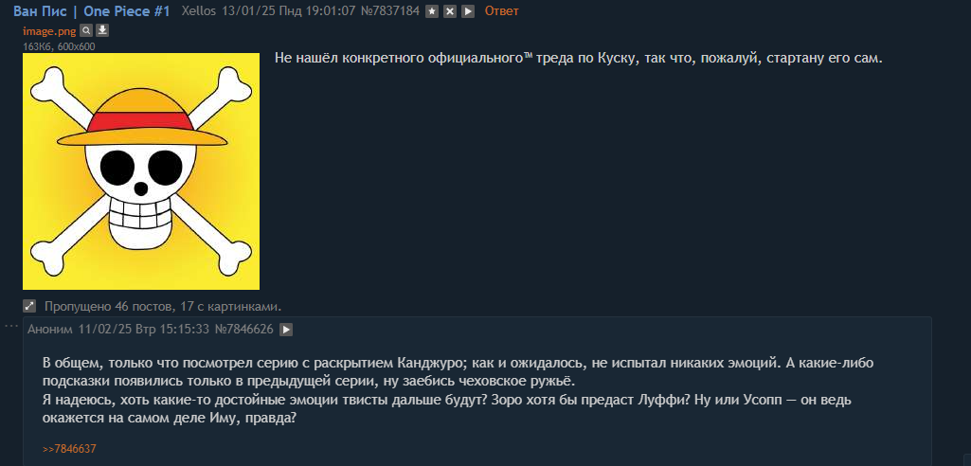
Task: Click the Пропущено 46 постов text
Action: (164, 306)
